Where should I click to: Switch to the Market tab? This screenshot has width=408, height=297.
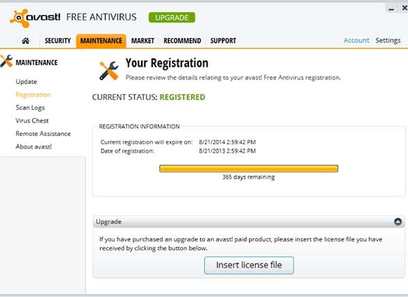coord(143,41)
